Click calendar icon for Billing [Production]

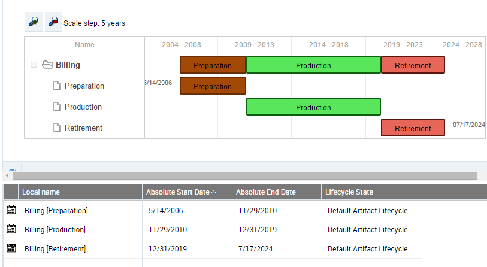[11, 229]
